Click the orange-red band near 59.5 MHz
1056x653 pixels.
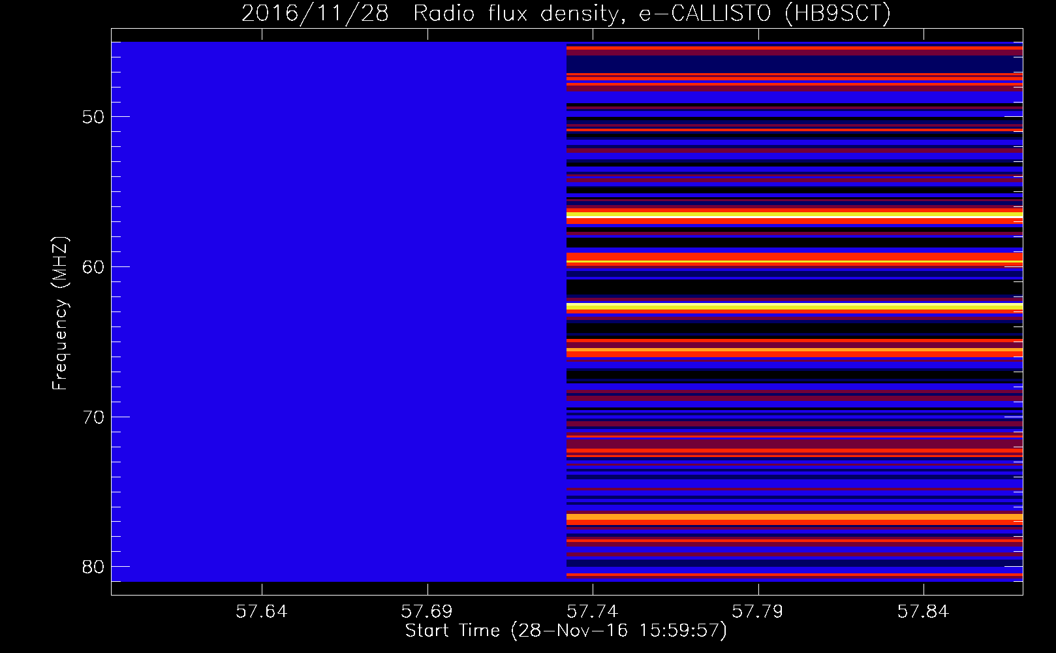point(794,260)
